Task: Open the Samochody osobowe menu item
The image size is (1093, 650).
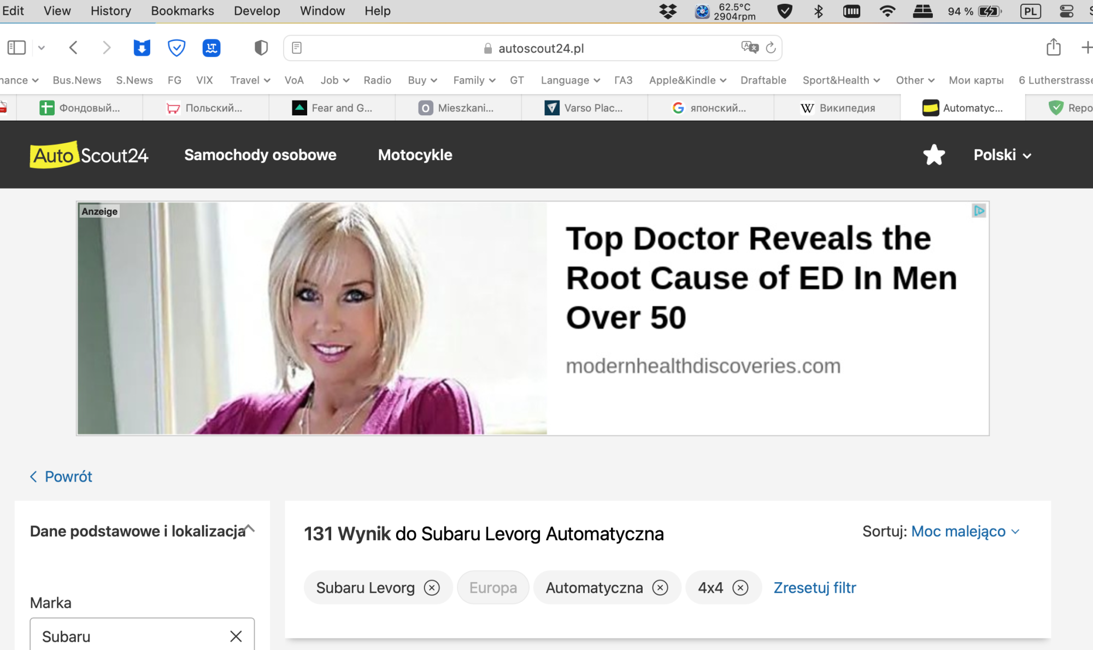Action: 260,155
